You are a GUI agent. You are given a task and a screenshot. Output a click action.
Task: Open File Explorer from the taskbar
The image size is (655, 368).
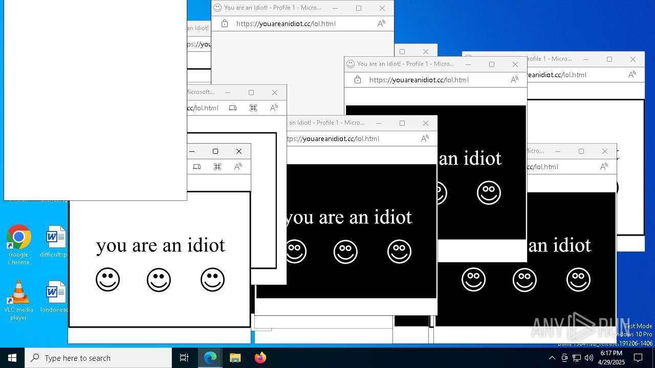(235, 358)
